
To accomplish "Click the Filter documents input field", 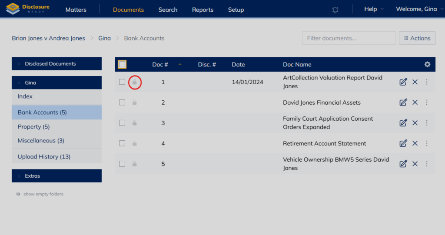I will 349,38.
